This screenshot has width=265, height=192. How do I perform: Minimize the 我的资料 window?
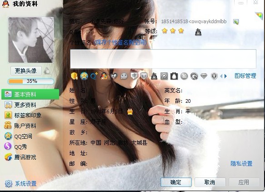pos(241,3)
